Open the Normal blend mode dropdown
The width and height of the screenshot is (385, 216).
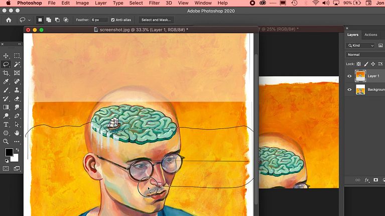tap(365, 55)
